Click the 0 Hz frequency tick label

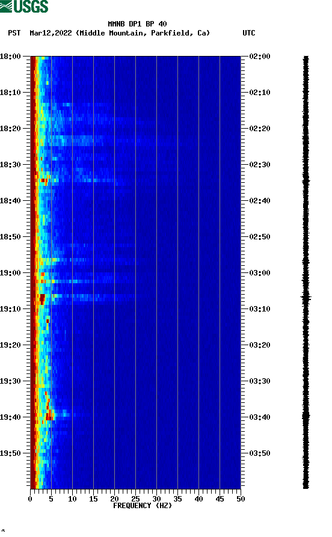(x=30, y=499)
